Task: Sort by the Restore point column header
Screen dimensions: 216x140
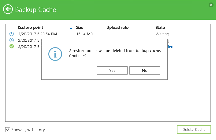Action: [30, 27]
